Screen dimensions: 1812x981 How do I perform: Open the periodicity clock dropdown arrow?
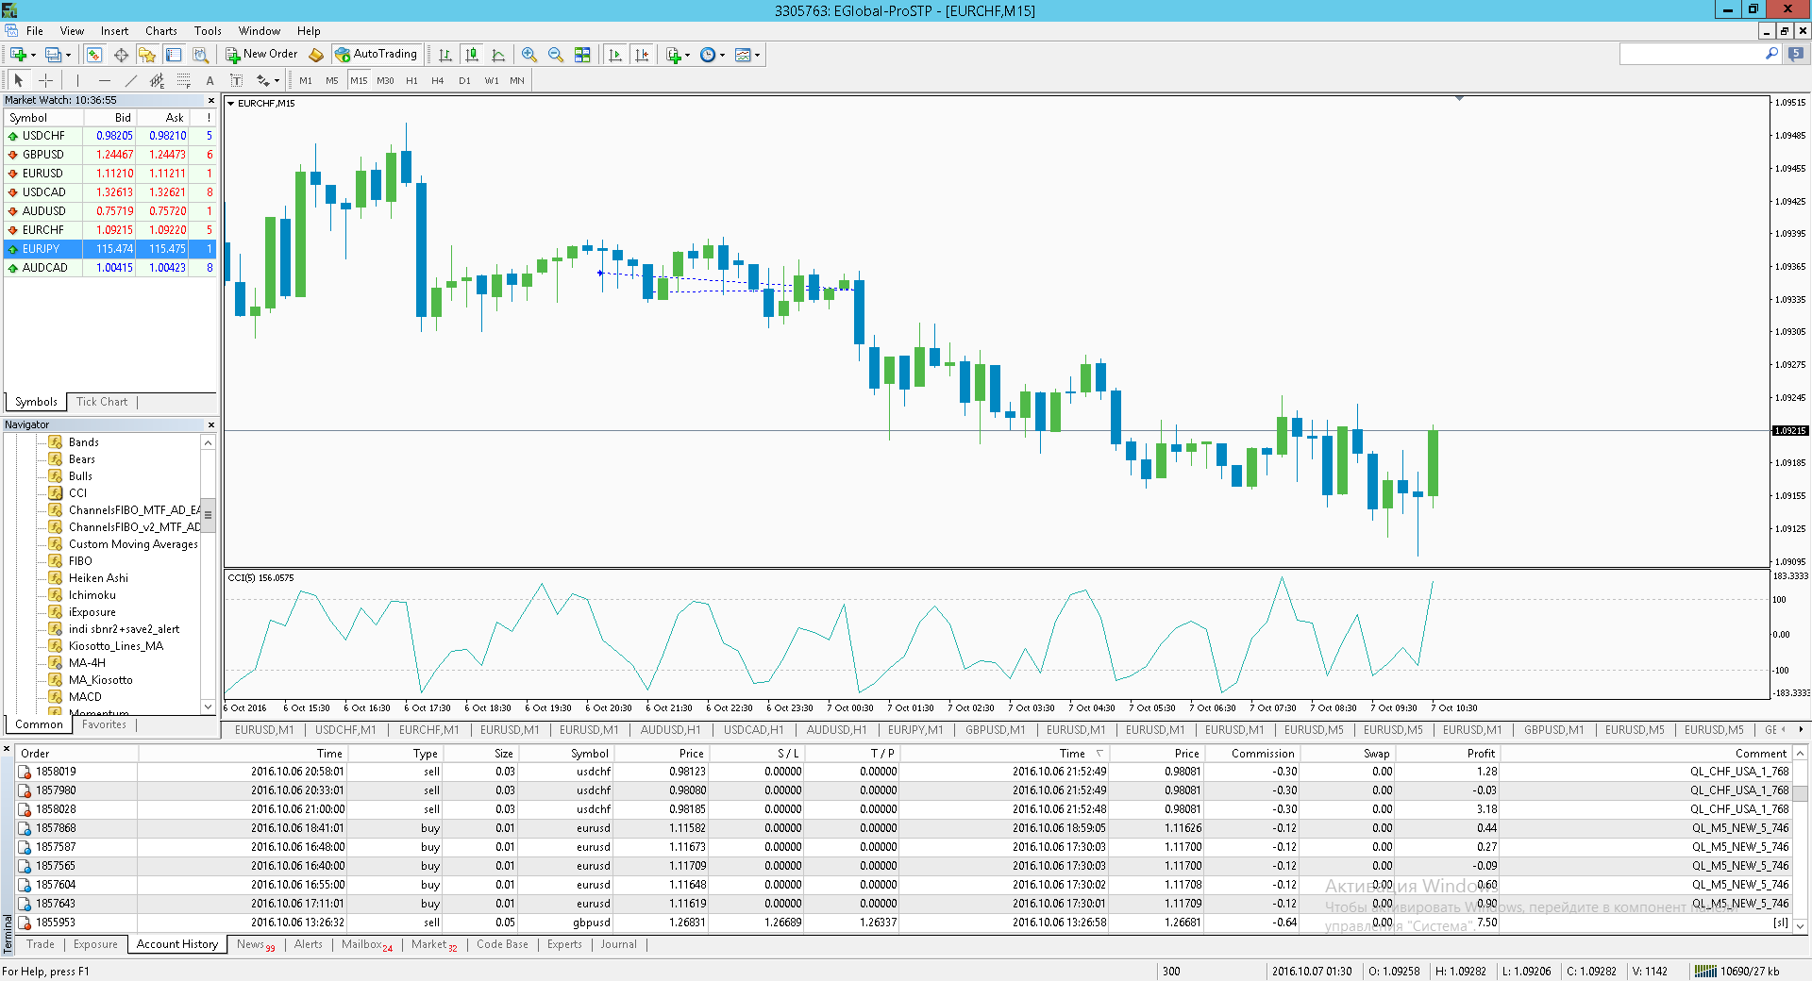(x=723, y=55)
